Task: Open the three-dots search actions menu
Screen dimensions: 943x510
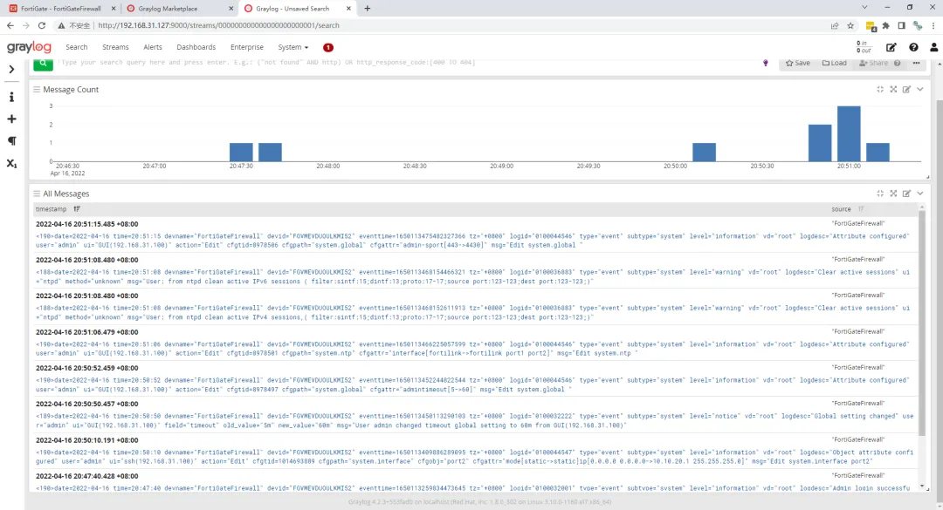Action: pos(916,63)
